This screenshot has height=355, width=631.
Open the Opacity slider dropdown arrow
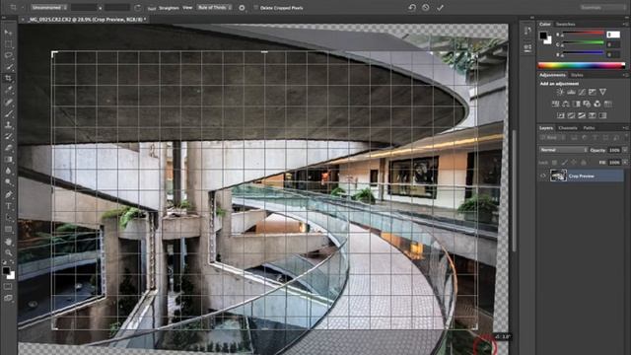pyautogui.click(x=624, y=150)
